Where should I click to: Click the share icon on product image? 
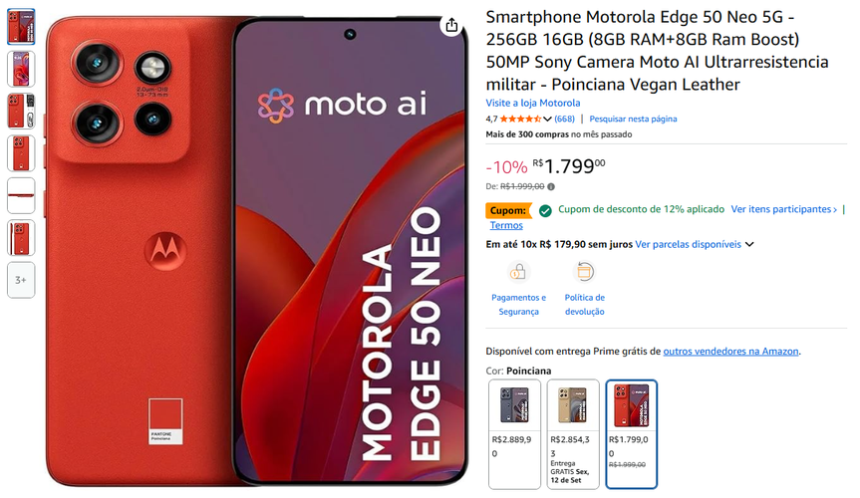[451, 25]
